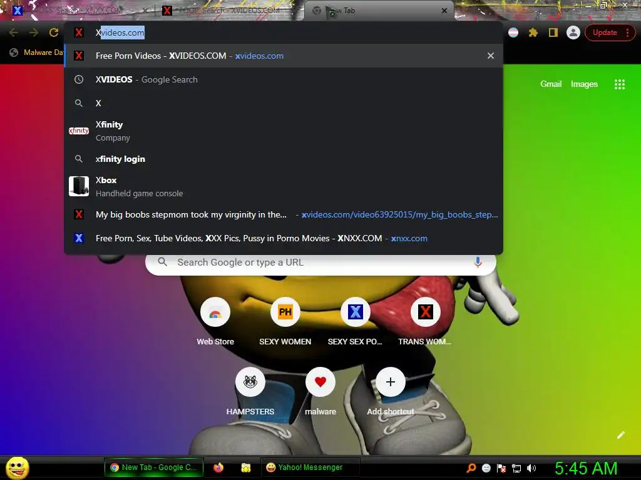Select 'New Tab - Google C...' taskbar button
This screenshot has width=641, height=480.
(x=154, y=467)
